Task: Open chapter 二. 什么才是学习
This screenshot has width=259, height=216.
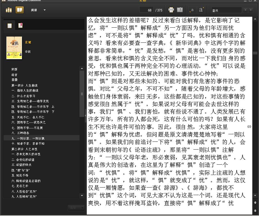Action: pyautogui.click(x=23, y=96)
